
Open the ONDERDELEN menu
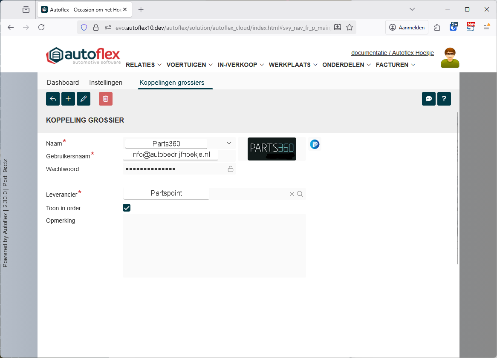coord(346,65)
